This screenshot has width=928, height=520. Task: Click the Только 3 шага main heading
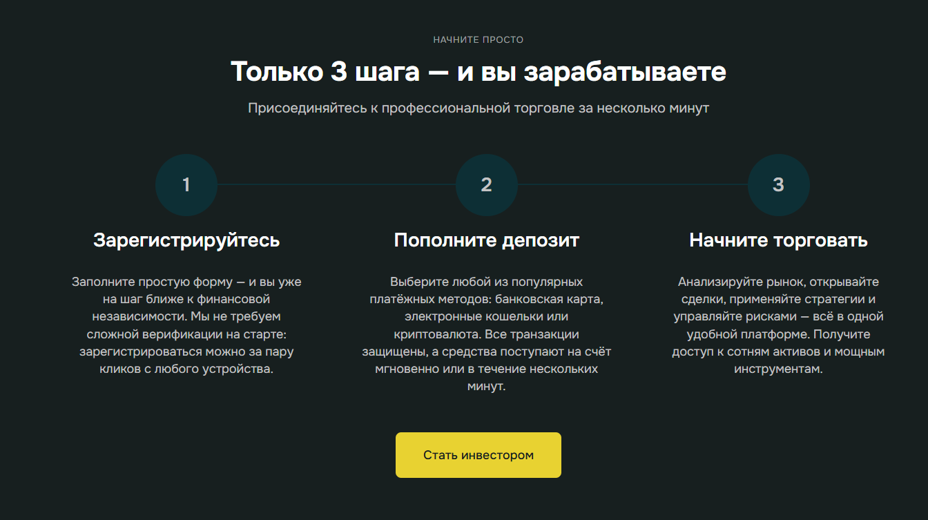point(478,72)
